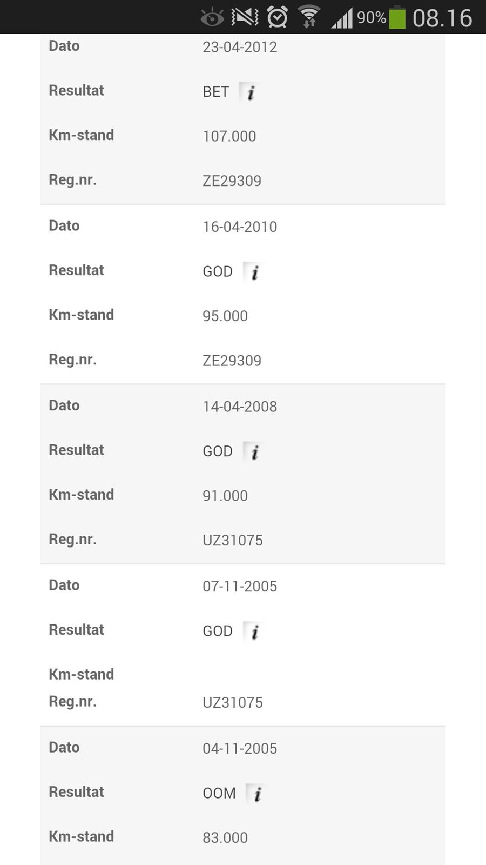Tap the green battery indicator
The height and width of the screenshot is (865, 486).
pos(397,17)
